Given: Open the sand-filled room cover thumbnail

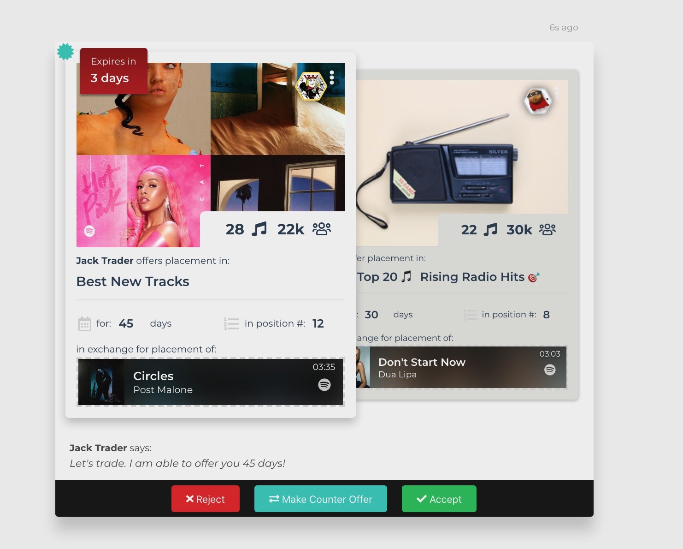Looking at the screenshot, I should pos(277,109).
